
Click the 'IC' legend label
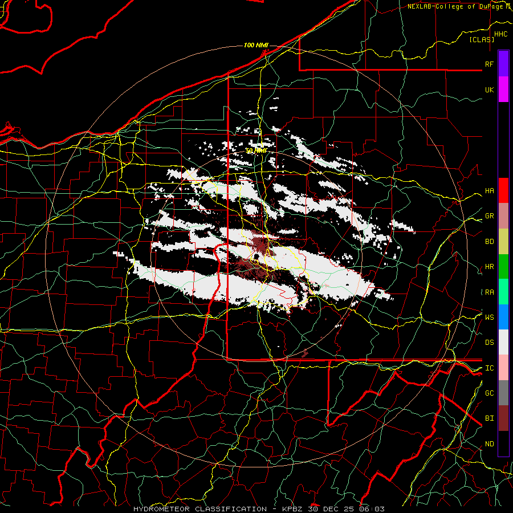pos(489,368)
